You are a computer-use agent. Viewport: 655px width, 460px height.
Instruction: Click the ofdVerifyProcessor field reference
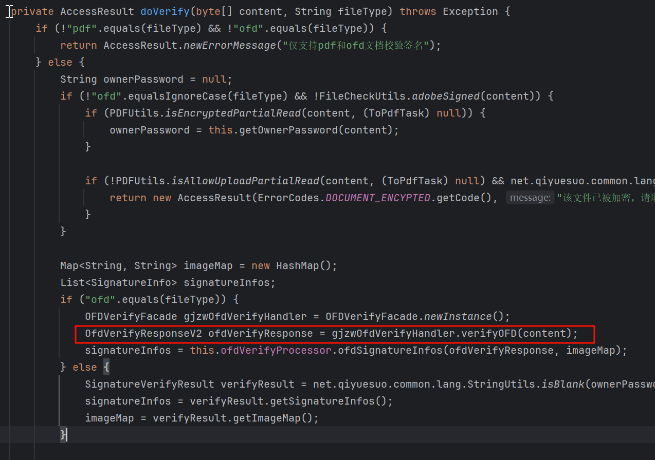[276, 350]
